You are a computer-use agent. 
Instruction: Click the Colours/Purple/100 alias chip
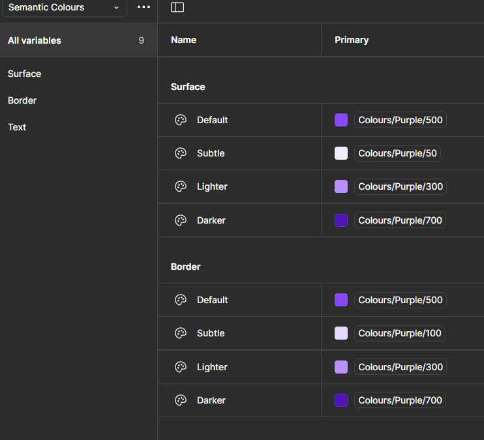400,333
